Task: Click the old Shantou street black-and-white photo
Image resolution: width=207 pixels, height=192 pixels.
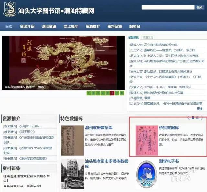Action: [72, 174]
